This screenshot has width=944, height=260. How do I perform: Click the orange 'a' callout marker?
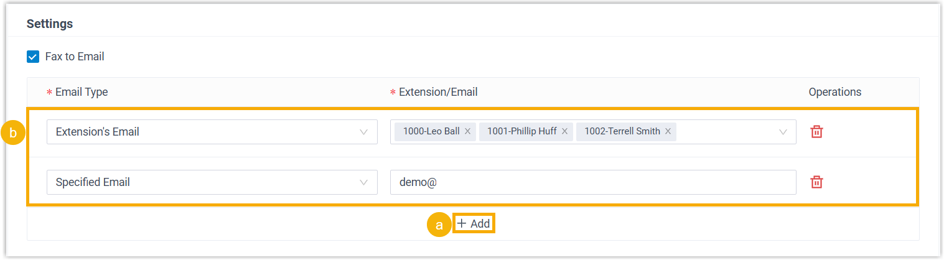(x=439, y=225)
